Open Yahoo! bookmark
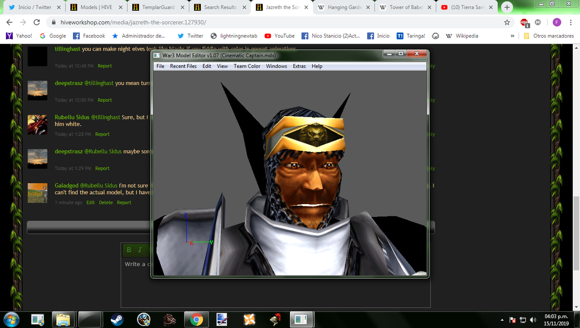Image resolution: width=580 pixels, height=328 pixels. tap(19, 36)
